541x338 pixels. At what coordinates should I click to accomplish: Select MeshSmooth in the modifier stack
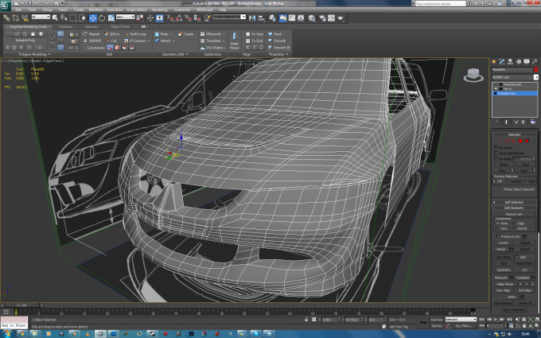(514, 84)
